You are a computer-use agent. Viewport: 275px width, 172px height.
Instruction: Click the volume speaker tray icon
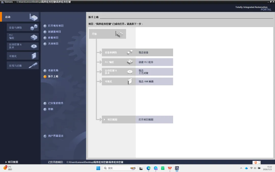(255, 168)
